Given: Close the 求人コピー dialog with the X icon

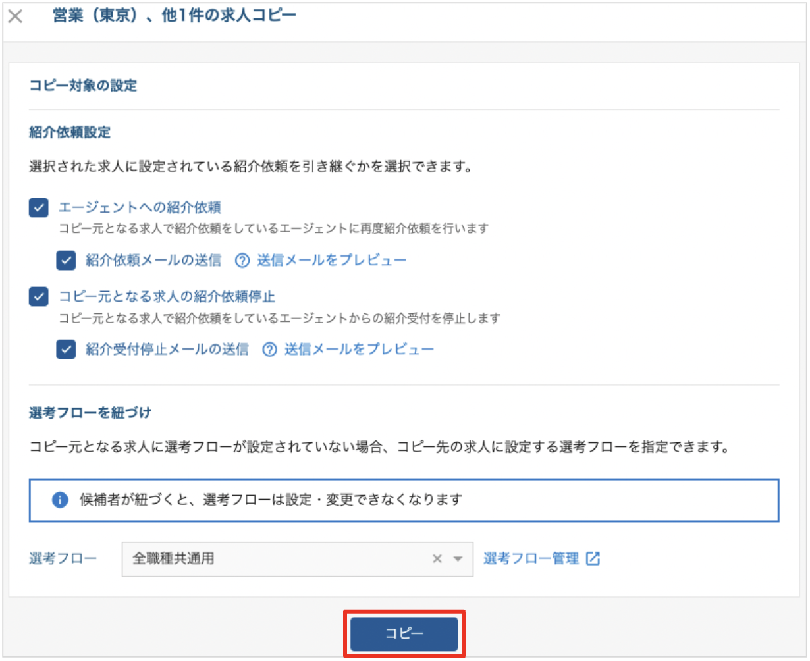Looking at the screenshot, I should click(15, 17).
